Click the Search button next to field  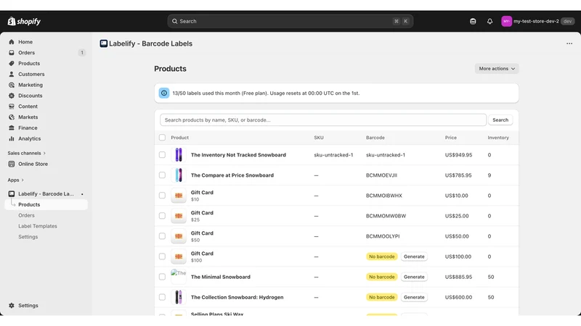click(x=500, y=120)
